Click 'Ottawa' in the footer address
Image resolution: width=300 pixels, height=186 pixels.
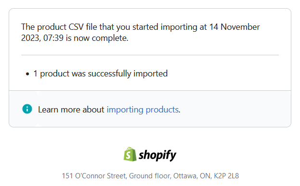tap(185, 176)
